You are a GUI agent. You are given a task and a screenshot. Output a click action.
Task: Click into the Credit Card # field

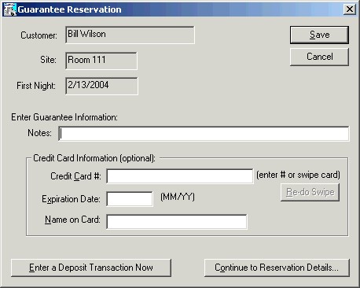pos(180,176)
